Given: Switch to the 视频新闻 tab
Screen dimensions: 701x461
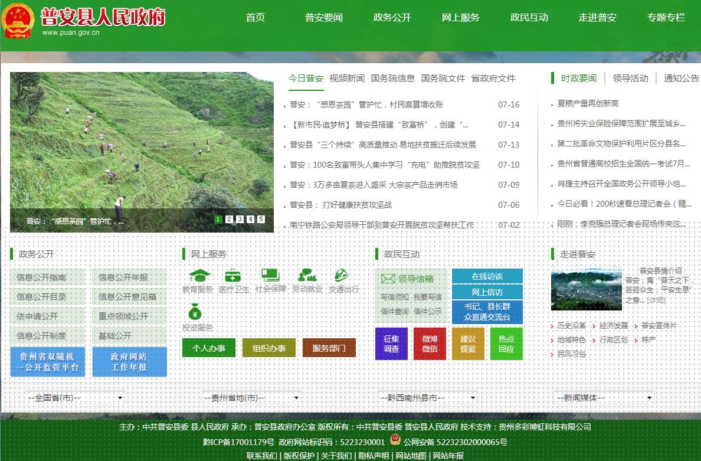Looking at the screenshot, I should 347,79.
